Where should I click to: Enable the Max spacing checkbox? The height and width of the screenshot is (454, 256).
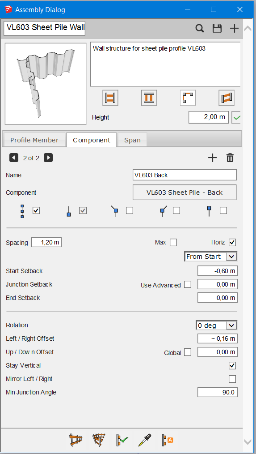[173, 242]
